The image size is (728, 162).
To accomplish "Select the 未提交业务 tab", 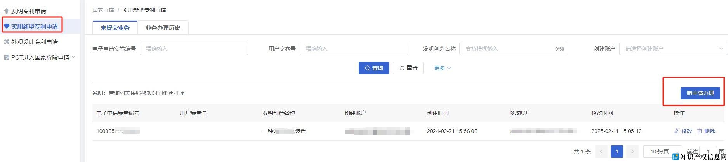I will (115, 28).
